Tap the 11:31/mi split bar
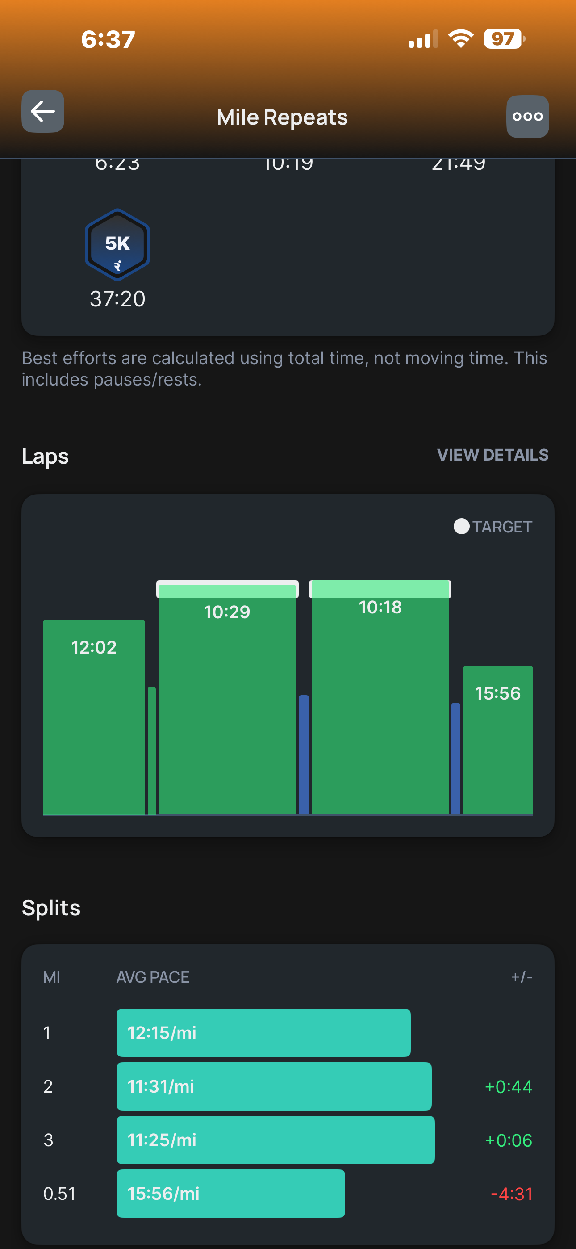The height and width of the screenshot is (1249, 576). coord(273,1086)
